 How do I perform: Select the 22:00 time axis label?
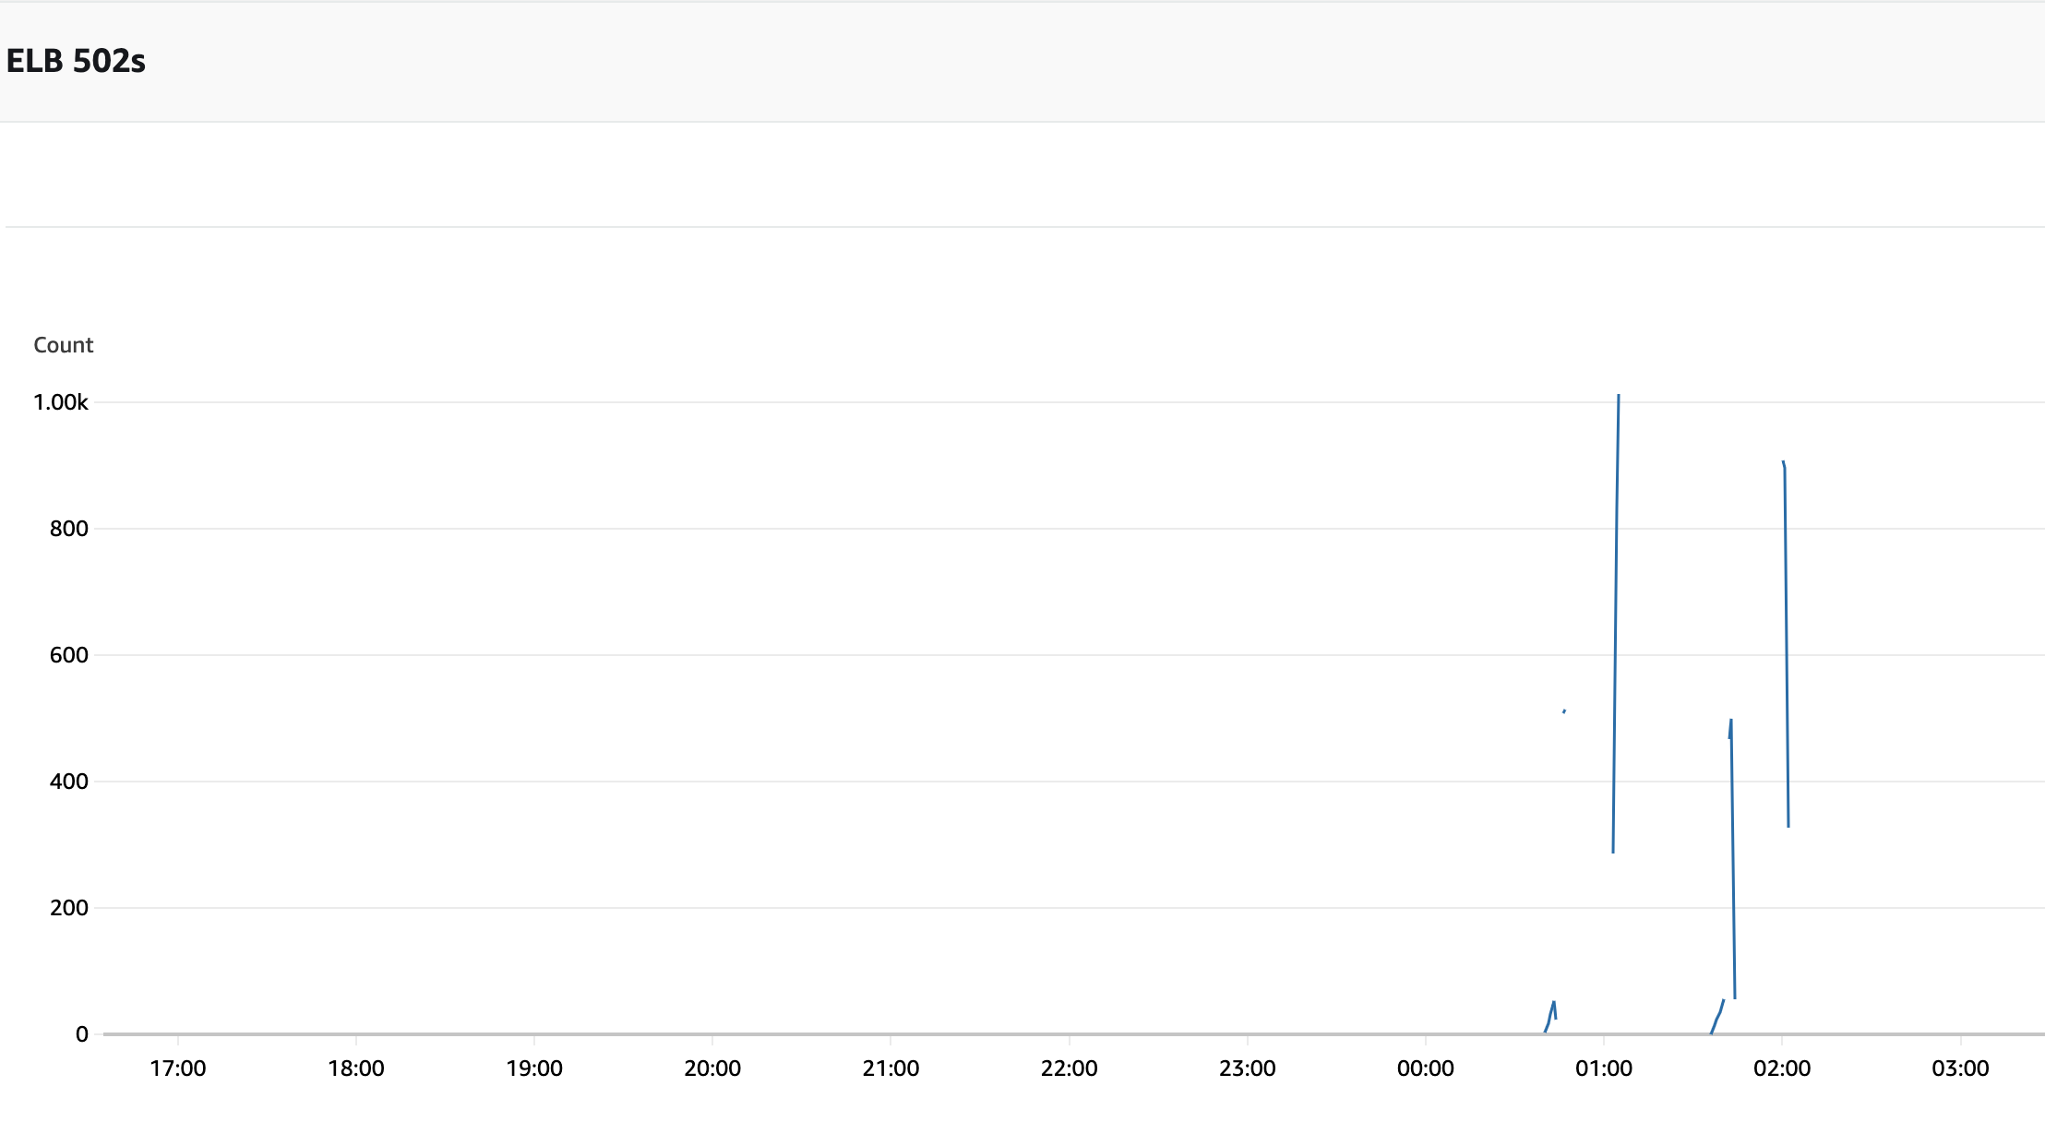1069,1068
